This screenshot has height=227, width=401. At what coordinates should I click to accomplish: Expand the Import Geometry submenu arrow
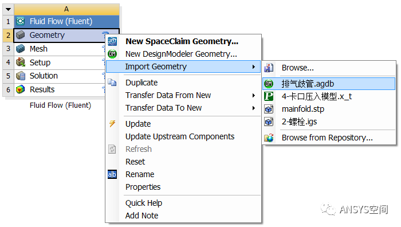[254, 67]
